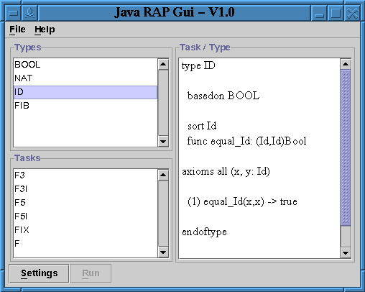Select FIB in the Types list
Image resolution: width=365 pixels, height=292 pixels.
pyautogui.click(x=86, y=106)
